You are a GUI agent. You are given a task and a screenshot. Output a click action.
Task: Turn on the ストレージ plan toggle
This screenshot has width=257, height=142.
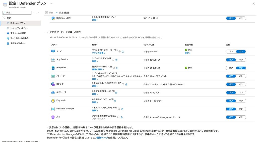tap(241, 76)
